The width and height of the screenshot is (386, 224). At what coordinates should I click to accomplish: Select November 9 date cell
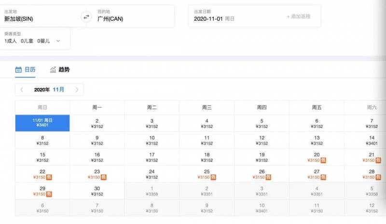coord(97,140)
